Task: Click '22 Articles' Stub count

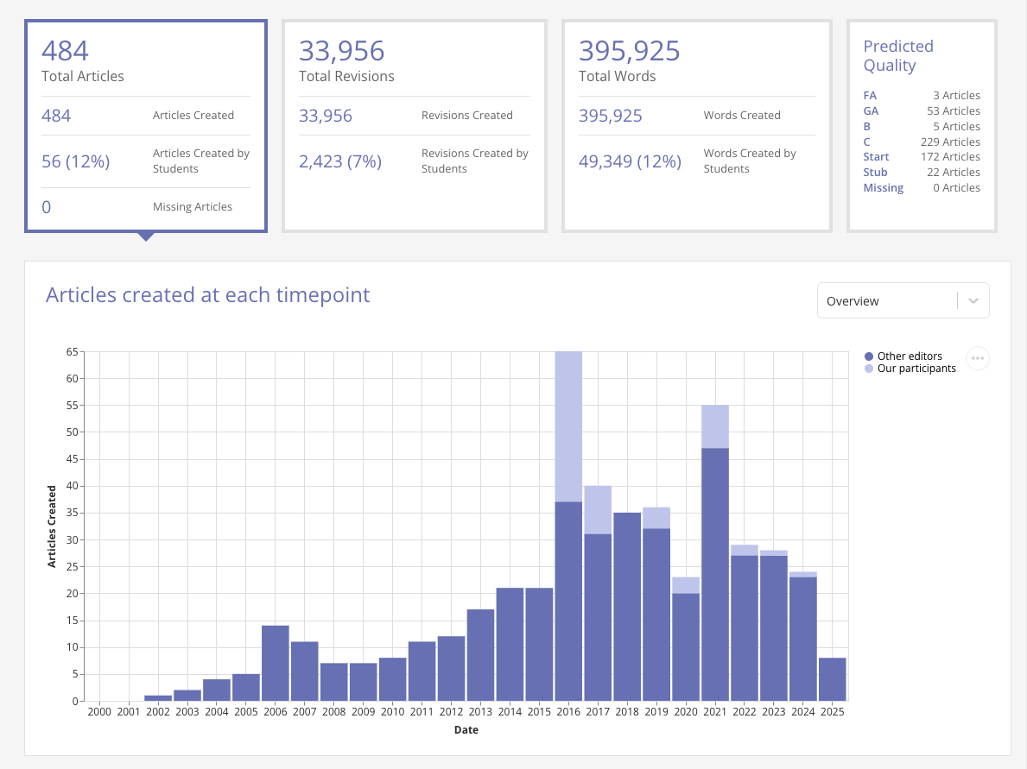Action: pyautogui.click(x=954, y=172)
